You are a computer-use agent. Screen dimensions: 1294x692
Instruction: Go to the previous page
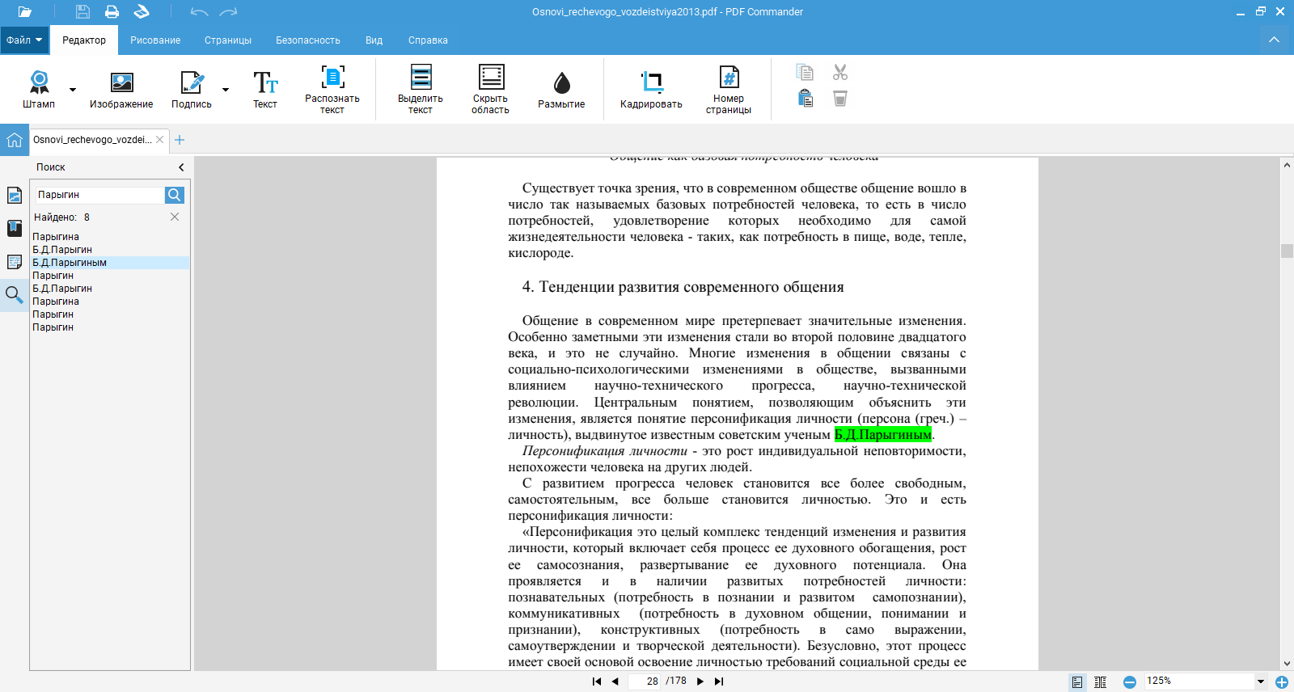click(x=615, y=681)
